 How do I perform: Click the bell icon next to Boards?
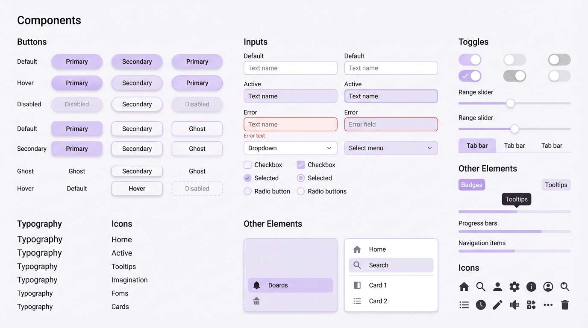[256, 285]
